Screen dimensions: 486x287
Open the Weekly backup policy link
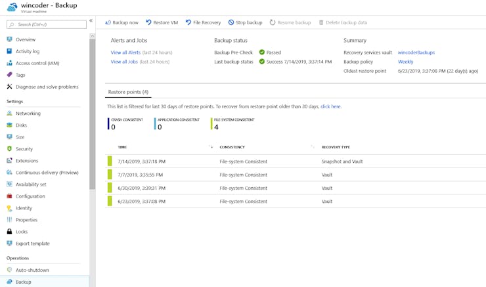click(x=405, y=62)
